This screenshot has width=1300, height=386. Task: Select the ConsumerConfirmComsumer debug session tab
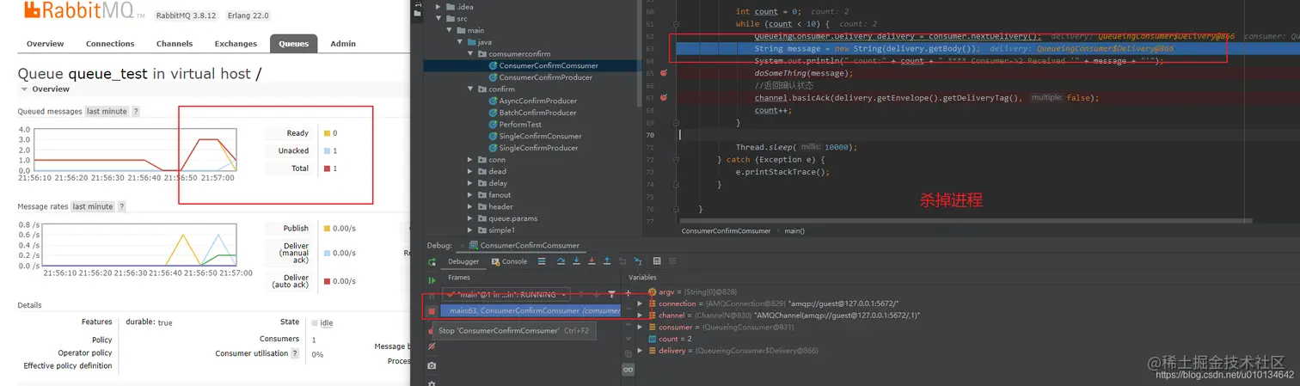point(524,246)
